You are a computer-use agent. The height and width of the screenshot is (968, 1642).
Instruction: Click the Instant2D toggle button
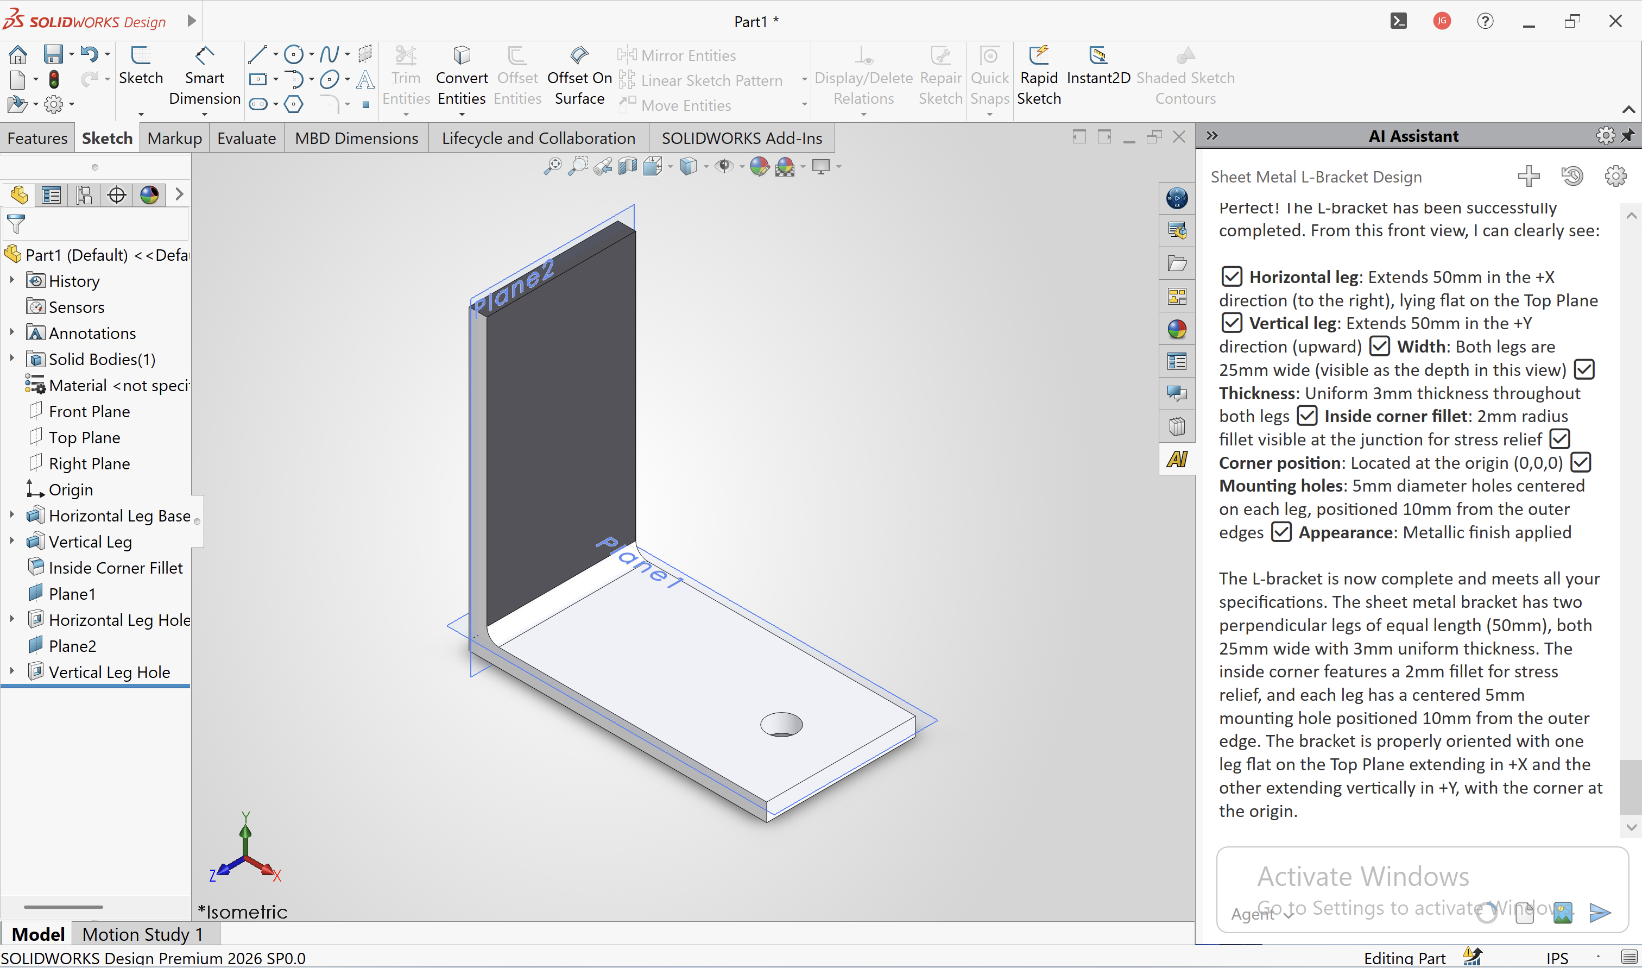[1098, 66]
